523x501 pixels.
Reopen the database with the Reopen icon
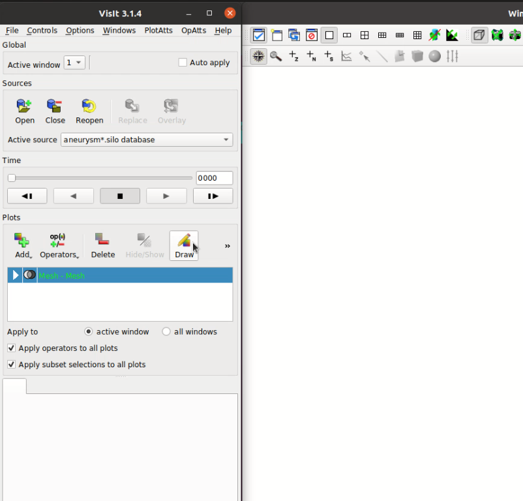pos(89,112)
